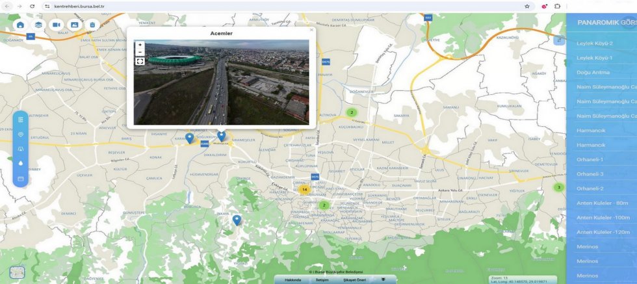Open Acemler panorama in fullscreen
Viewport: 637px width, 284px height.
click(140, 61)
